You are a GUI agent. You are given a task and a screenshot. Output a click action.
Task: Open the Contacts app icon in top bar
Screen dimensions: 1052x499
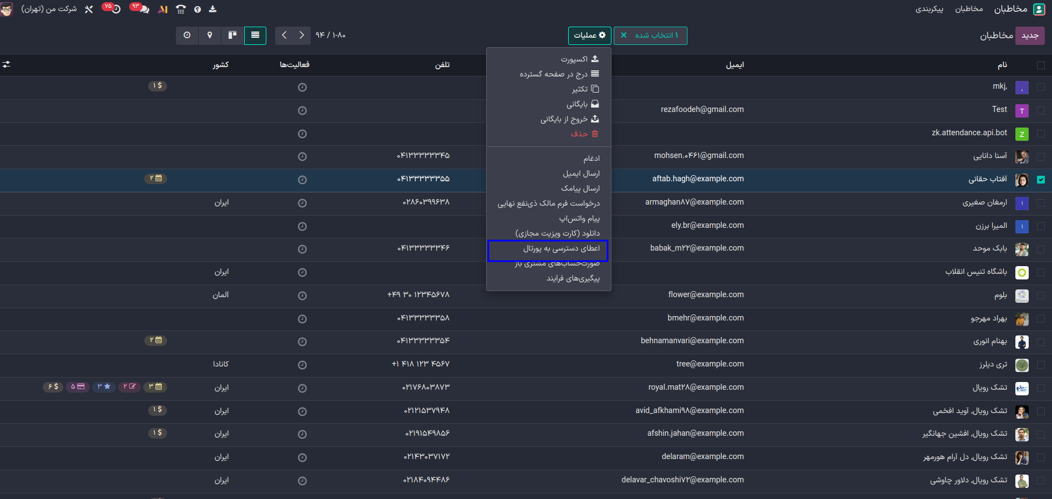tap(1039, 9)
